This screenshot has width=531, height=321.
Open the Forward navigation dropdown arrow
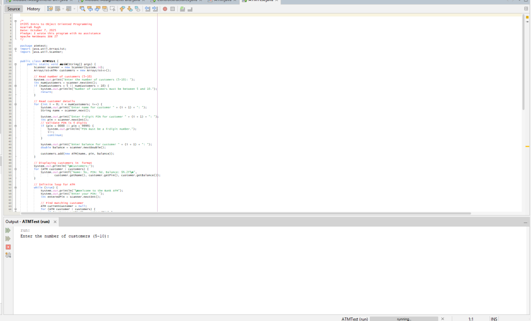coord(75,9)
